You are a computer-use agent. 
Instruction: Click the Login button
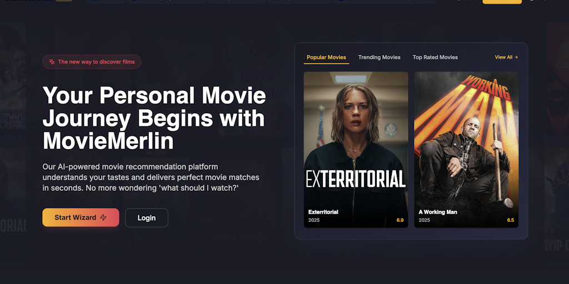pyautogui.click(x=147, y=217)
